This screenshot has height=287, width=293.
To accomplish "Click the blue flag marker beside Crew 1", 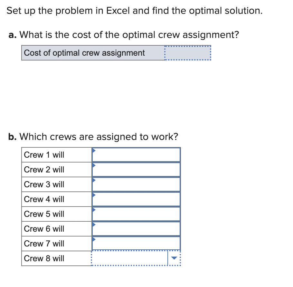I will [93, 150].
